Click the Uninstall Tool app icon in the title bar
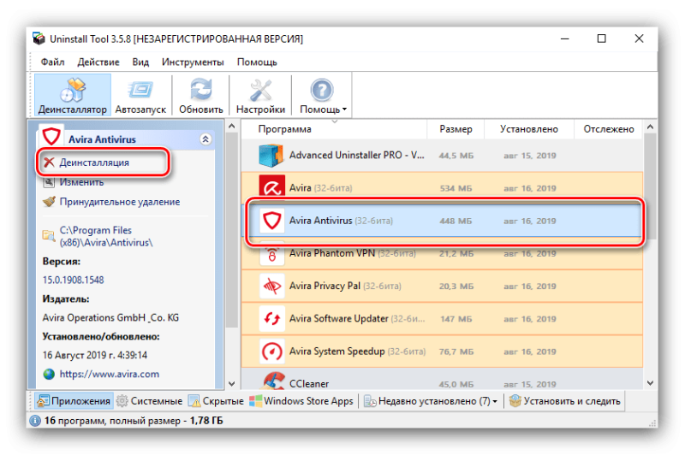Image resolution: width=685 pixels, height=455 pixels. [x=39, y=38]
